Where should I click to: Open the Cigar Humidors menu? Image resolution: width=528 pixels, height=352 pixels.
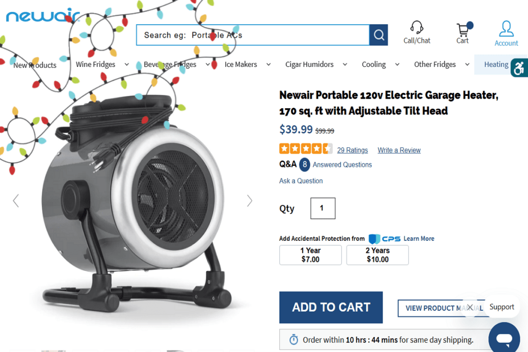click(x=309, y=64)
